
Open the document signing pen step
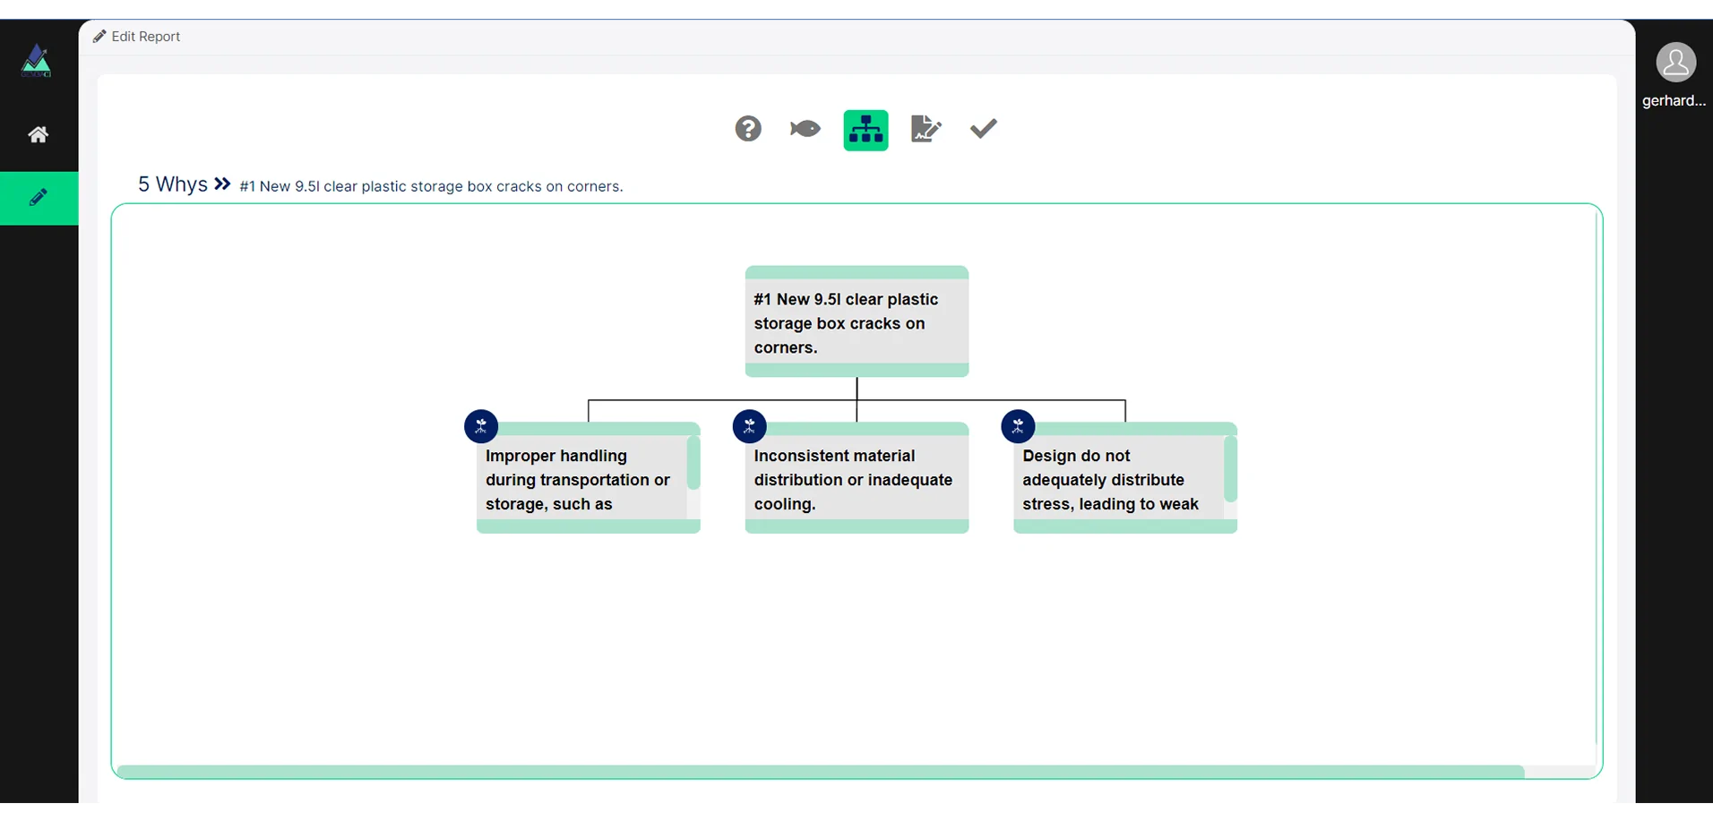tap(925, 129)
